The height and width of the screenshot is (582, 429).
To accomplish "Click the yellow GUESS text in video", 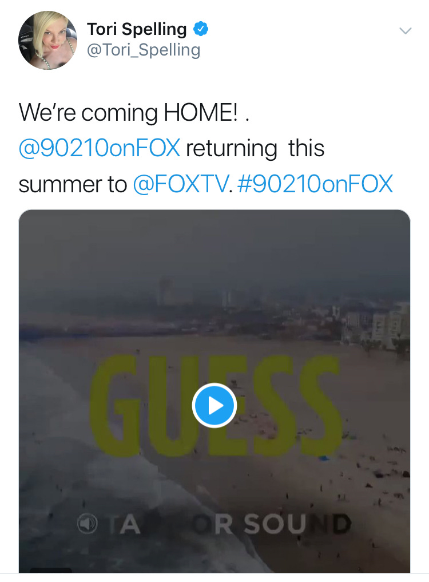I will [x=215, y=405].
